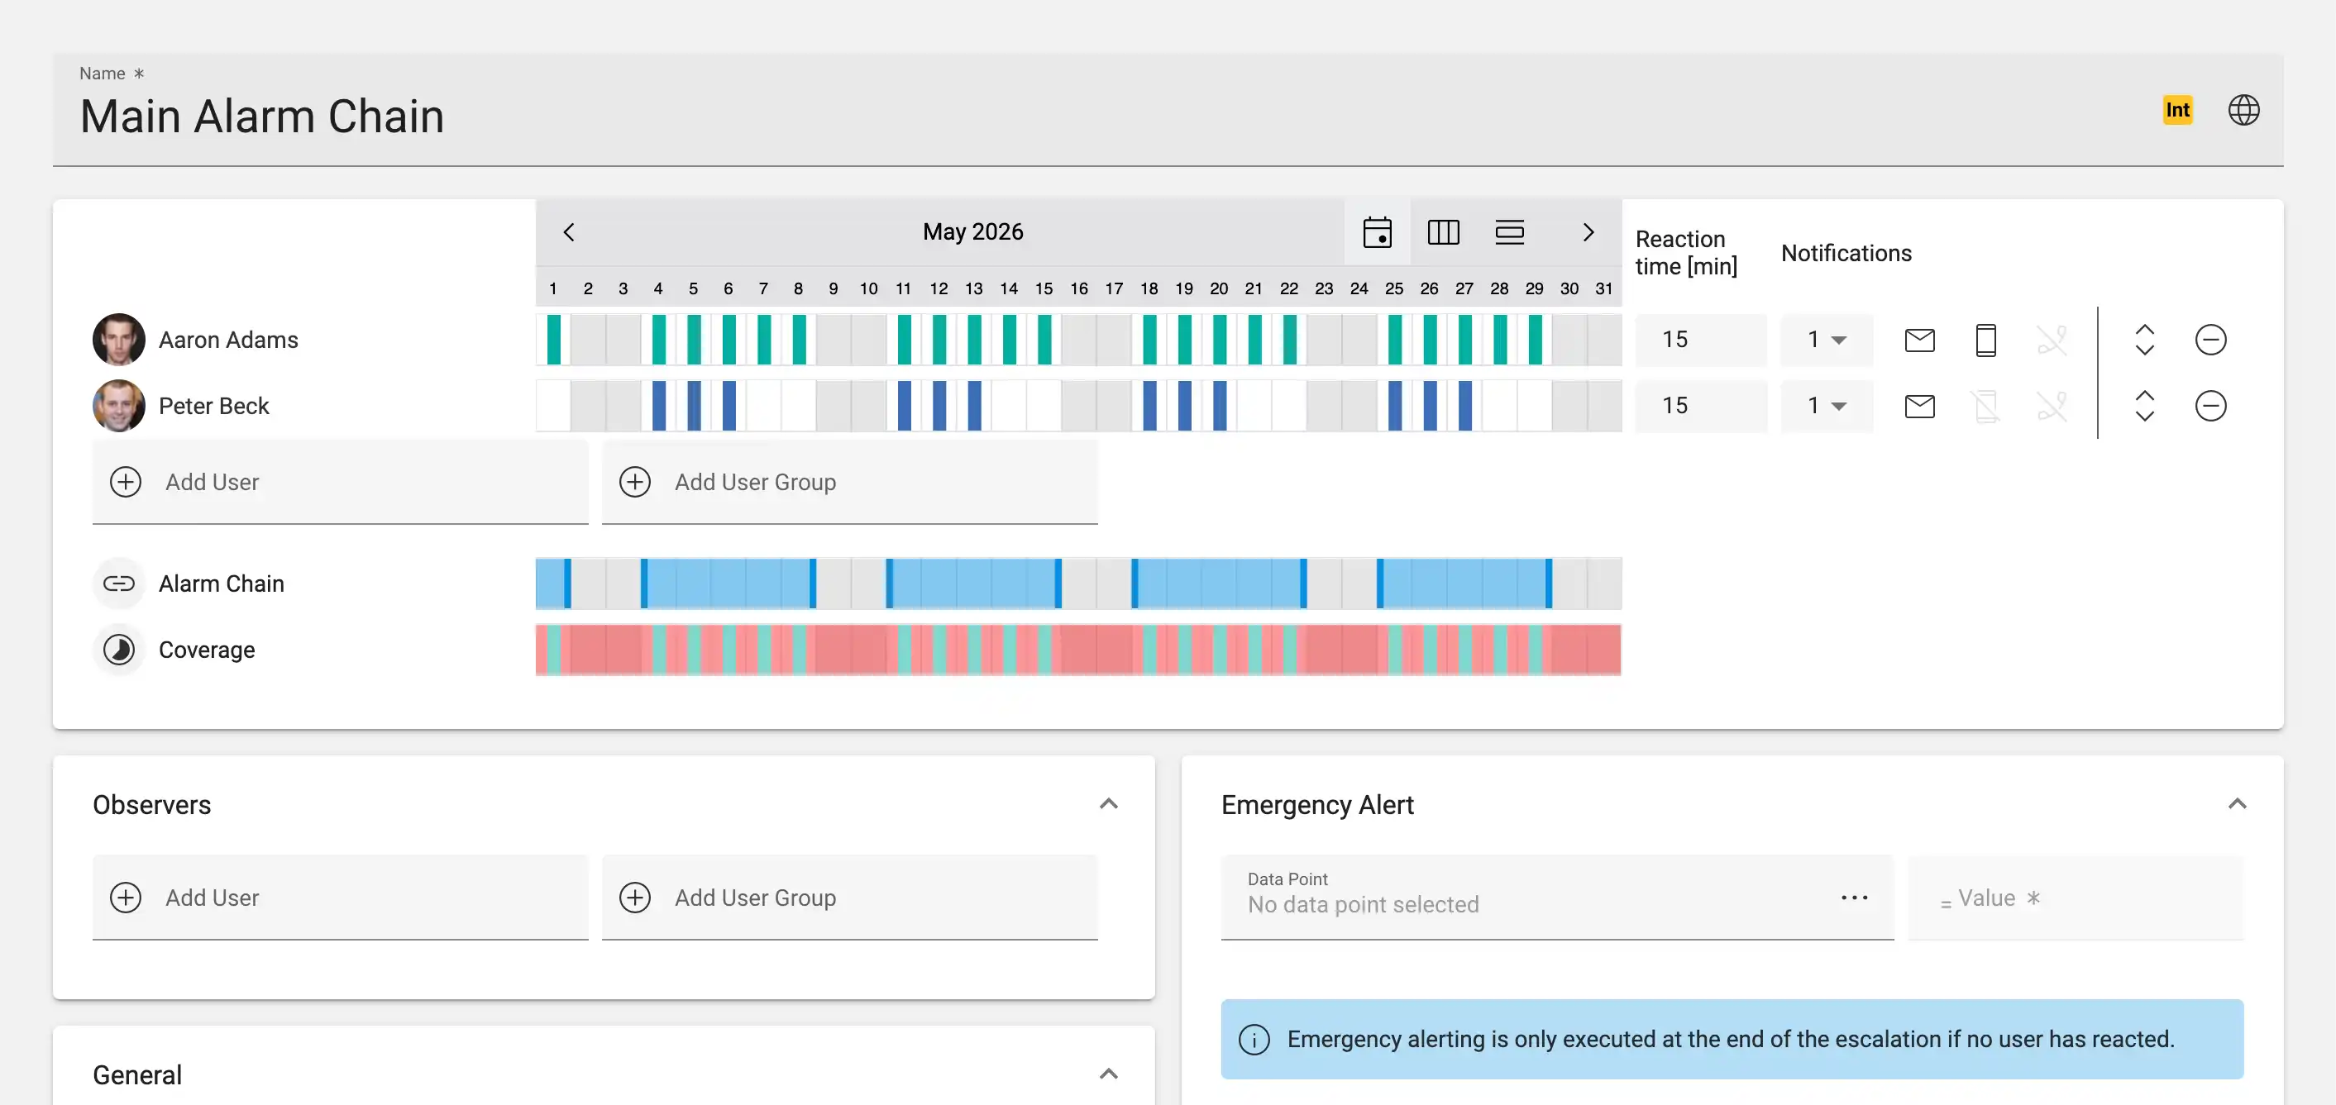Switch to the rows calendar view icon

(x=1509, y=232)
